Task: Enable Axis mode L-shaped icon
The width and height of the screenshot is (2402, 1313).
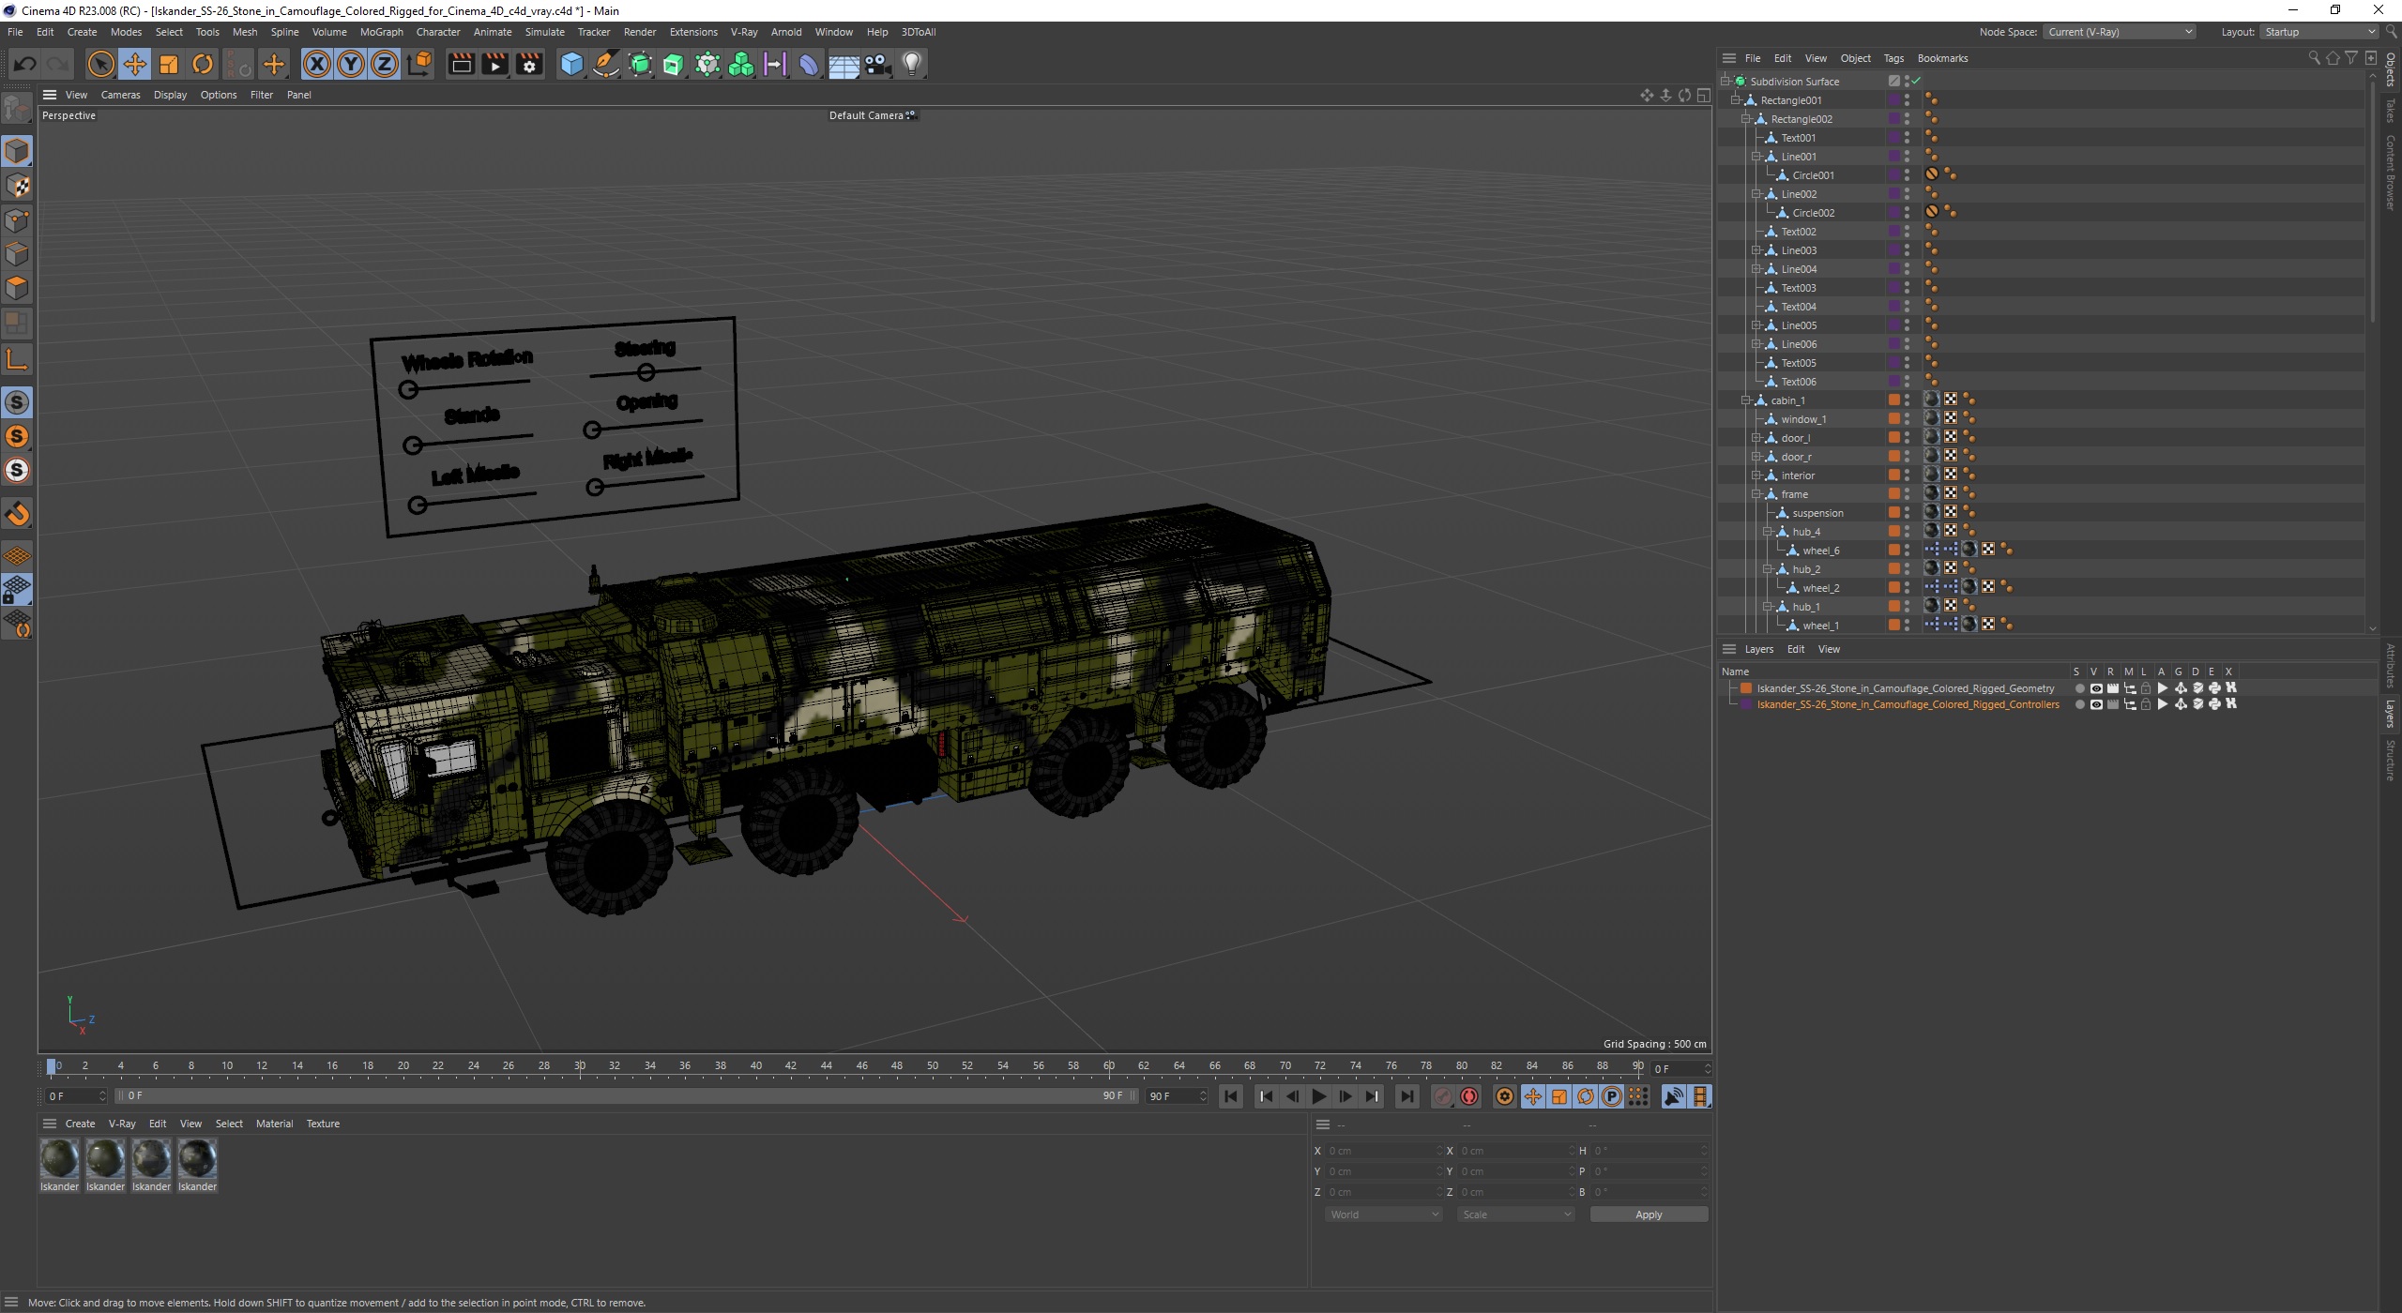Action: tap(17, 360)
